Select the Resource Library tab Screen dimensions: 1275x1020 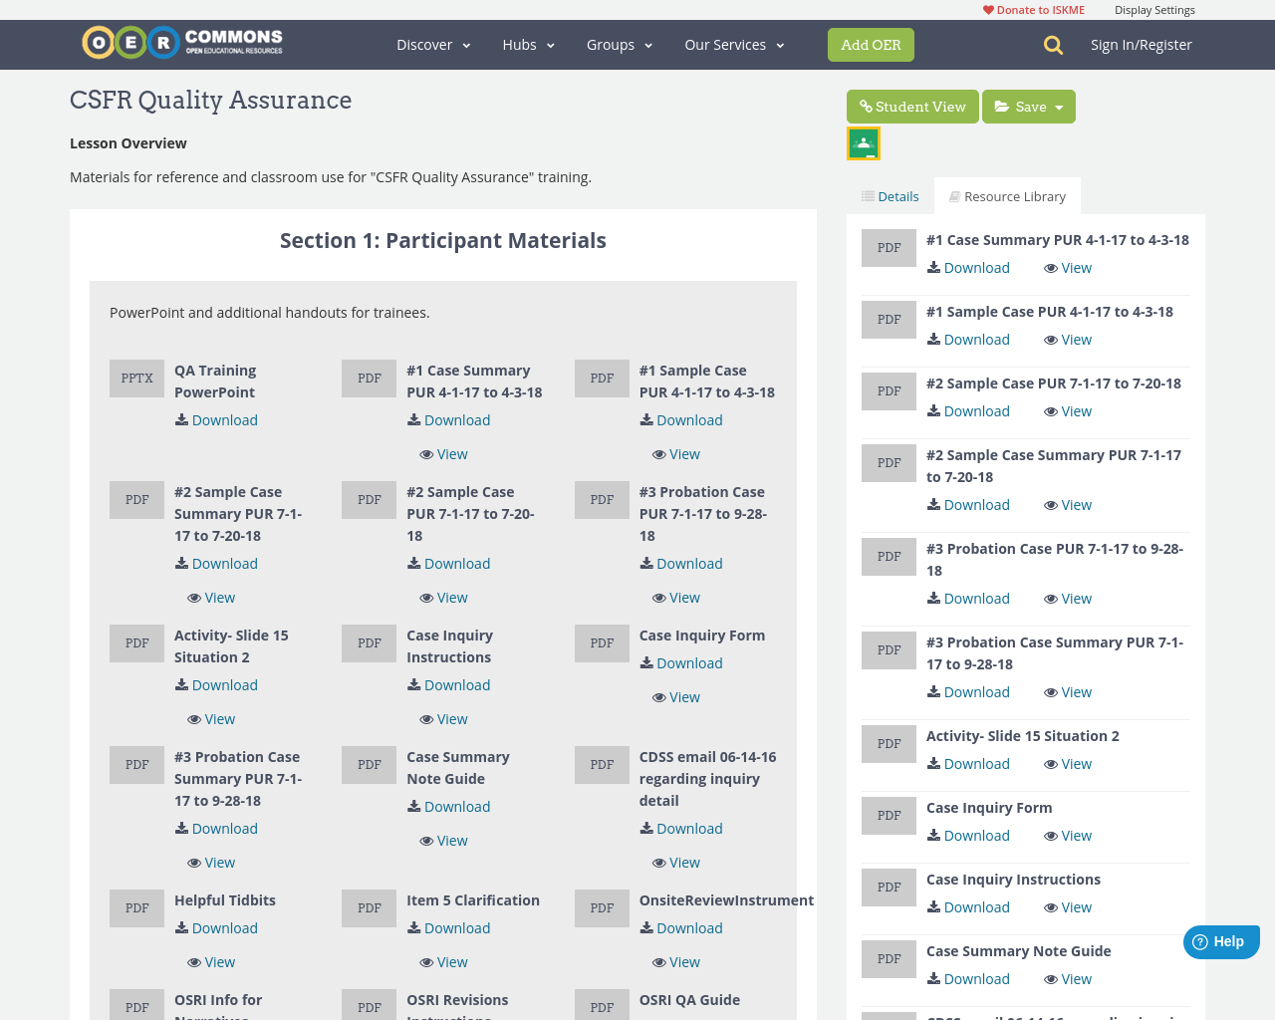(1007, 195)
